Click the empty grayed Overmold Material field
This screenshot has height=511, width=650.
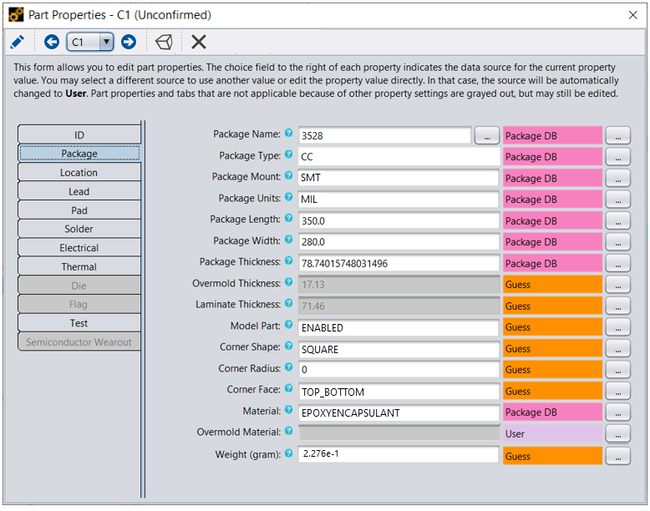tap(399, 433)
